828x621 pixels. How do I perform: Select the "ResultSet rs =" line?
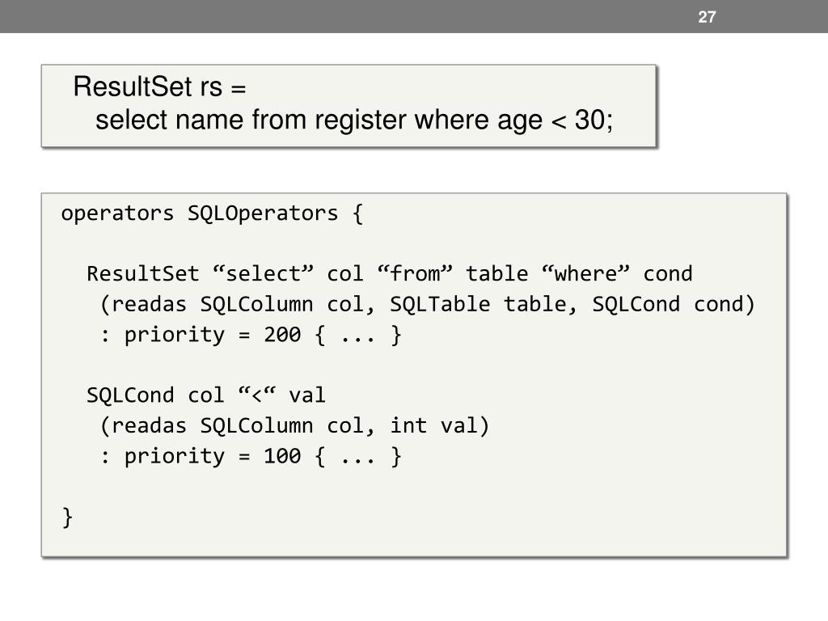click(x=159, y=87)
